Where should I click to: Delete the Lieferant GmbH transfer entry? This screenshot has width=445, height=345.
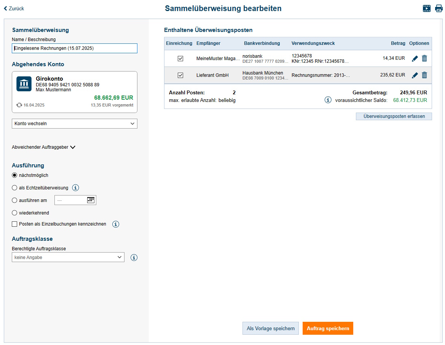tap(424, 75)
